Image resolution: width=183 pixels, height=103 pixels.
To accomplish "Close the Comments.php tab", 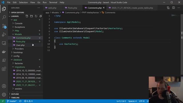I will (x=104, y=8).
